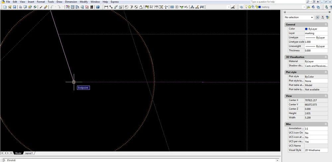Toggle layer freeze sun icon
Image resolution: width=332 pixels, height=162 pixels.
tap(249, 7)
